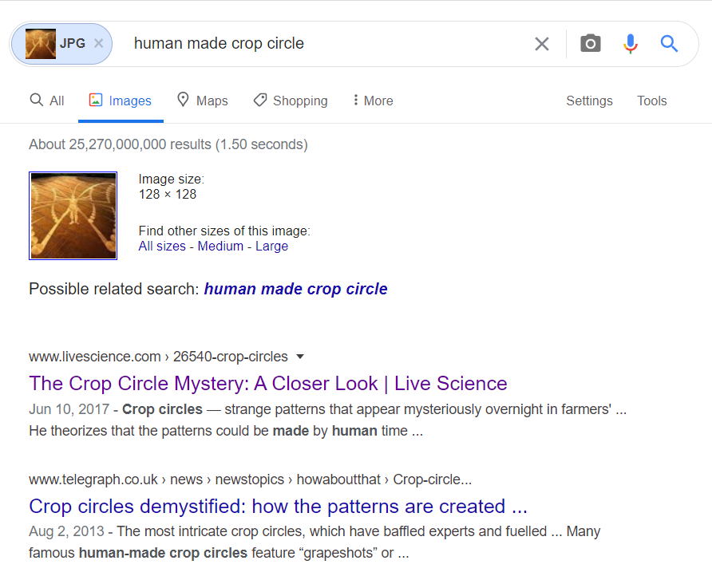Image resolution: width=712 pixels, height=580 pixels.
Task: Open the All sizes link
Action: (162, 246)
